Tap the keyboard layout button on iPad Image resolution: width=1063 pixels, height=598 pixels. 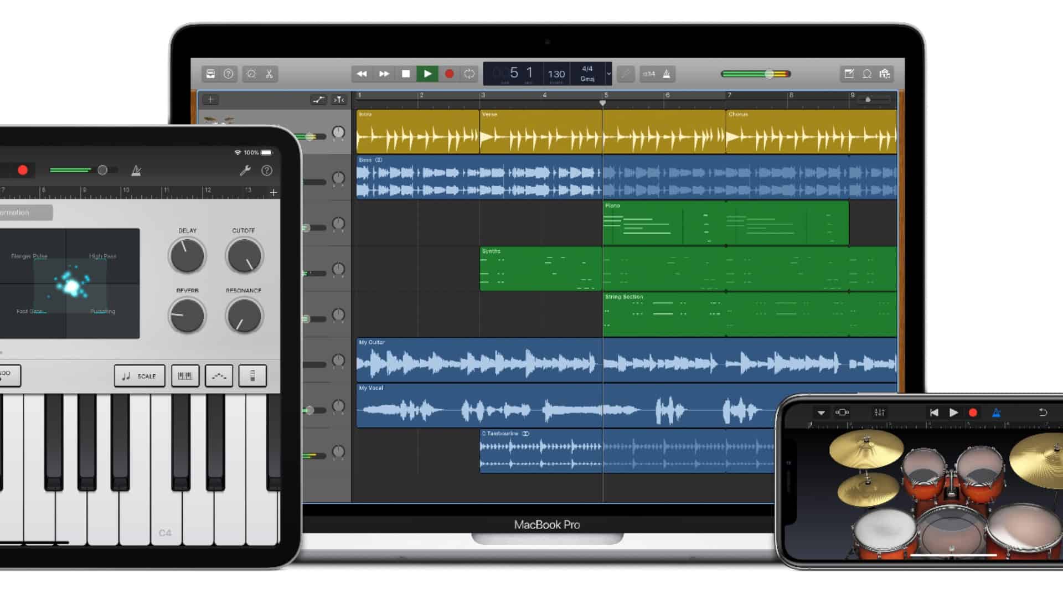coord(185,376)
